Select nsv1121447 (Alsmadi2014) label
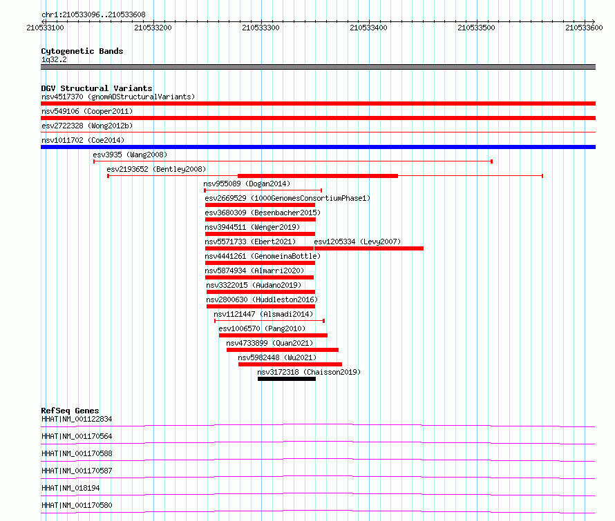Viewport: 615px width, 521px height. point(263,314)
